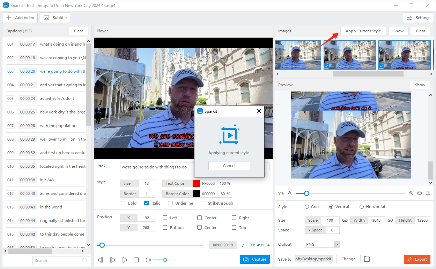Image resolution: width=436 pixels, height=269 pixels.
Task: Click Apply Current Style button
Action: tap(363, 31)
